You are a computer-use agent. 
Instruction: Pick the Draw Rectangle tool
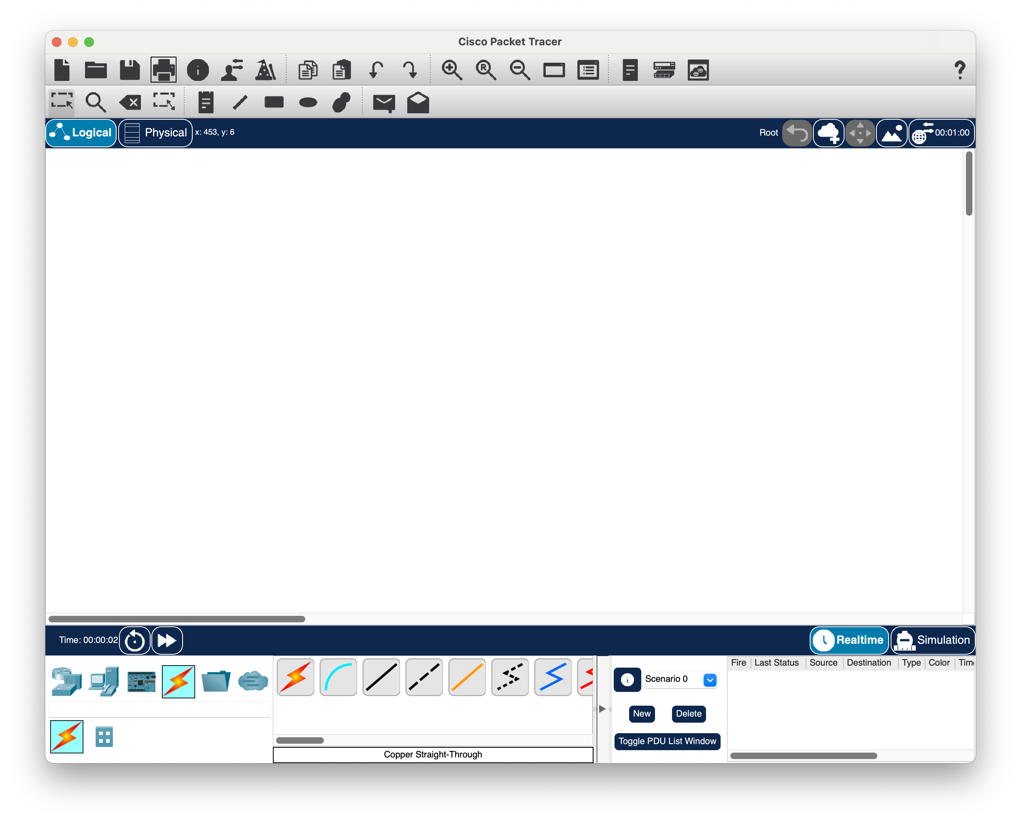274,102
